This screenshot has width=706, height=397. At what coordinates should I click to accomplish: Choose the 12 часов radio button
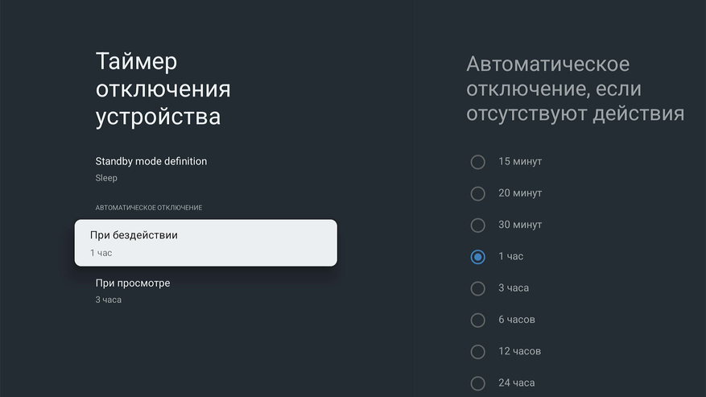coord(478,351)
